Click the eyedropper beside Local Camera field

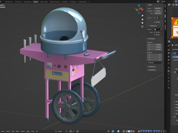[x=161, y=18]
